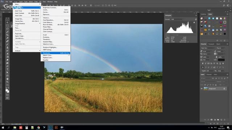Open Photoshop from Windows taskbar
Screen dimensions: 232x130
click(x=50, y=127)
